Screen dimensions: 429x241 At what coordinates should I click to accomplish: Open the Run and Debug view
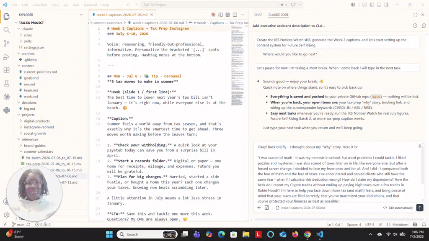[7, 57]
